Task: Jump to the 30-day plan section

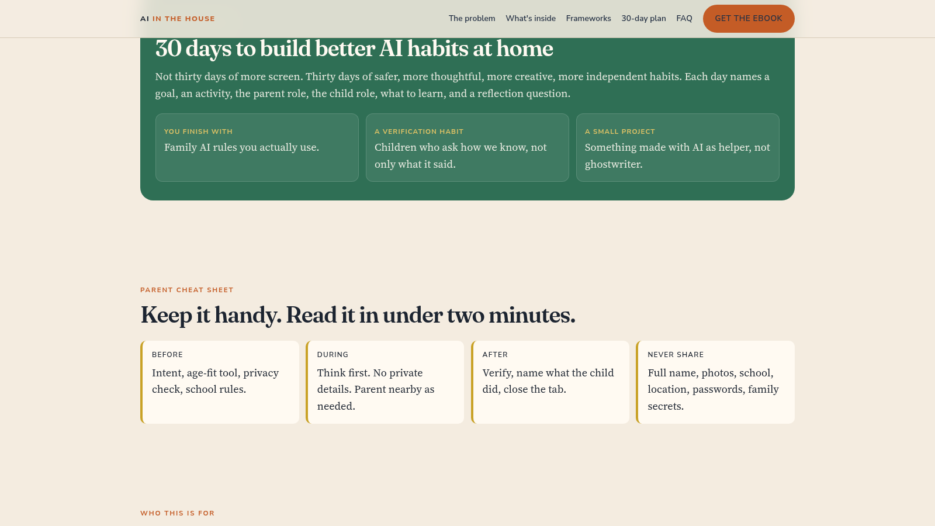Action: point(643,19)
